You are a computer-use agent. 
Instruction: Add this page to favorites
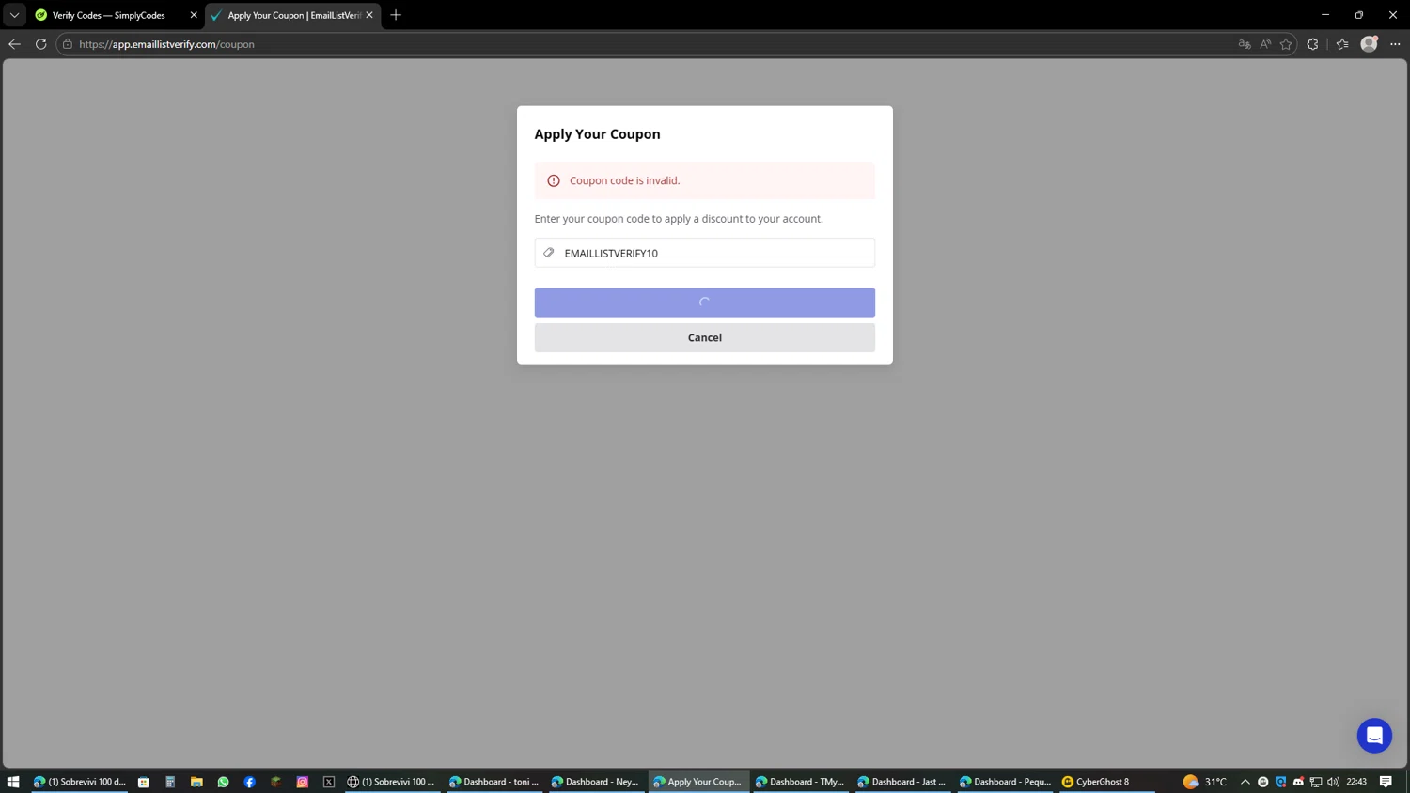tap(1286, 44)
